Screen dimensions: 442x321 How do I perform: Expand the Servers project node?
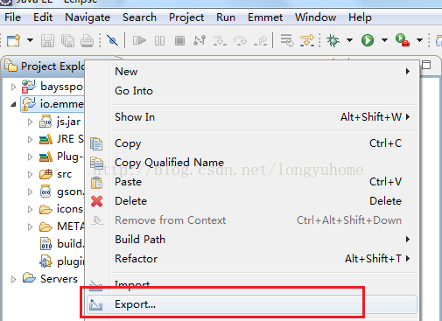tap(13, 279)
